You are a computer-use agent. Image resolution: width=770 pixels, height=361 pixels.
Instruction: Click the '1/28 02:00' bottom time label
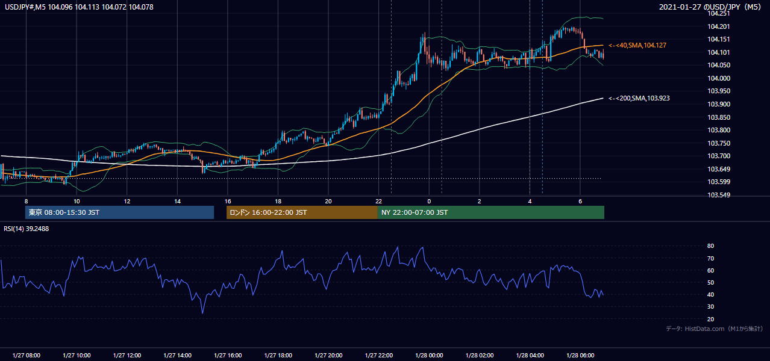(x=479, y=356)
